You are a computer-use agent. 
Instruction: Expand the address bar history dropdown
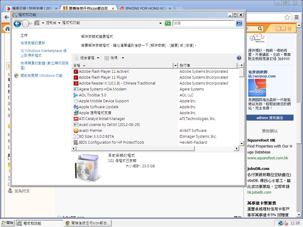[x=160, y=23]
